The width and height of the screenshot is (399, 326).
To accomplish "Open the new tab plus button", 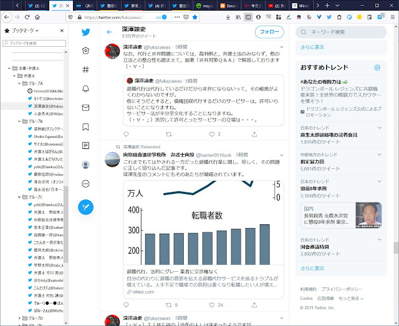I will [327, 6].
